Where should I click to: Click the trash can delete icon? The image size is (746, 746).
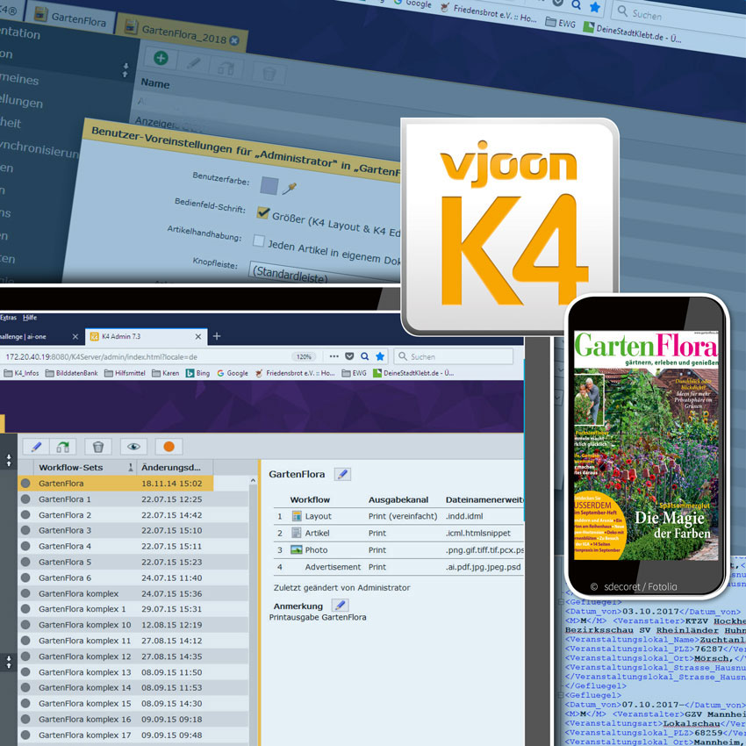98,447
